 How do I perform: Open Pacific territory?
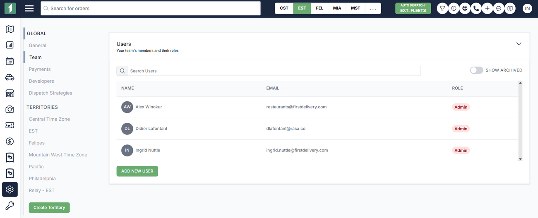pos(36,167)
